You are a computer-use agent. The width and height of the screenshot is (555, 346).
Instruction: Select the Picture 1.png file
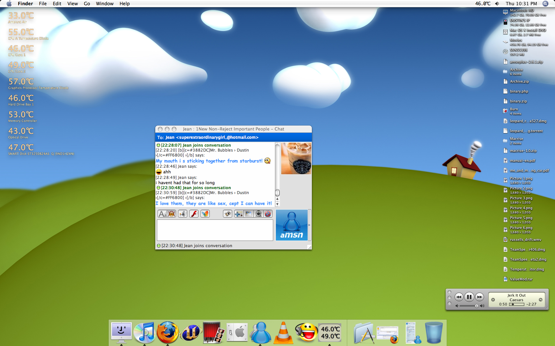point(518,180)
